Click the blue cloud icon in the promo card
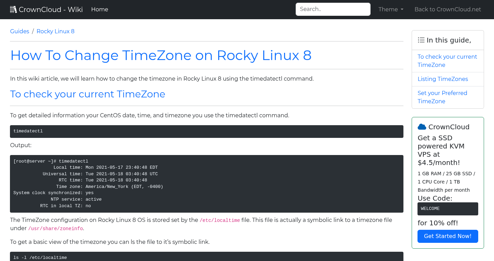Screen dimensions: 494x261 [422, 127]
